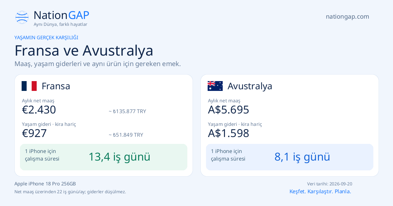The height and width of the screenshot is (206, 393).
Task: Click the Avustralya card title
Action: click(250, 86)
